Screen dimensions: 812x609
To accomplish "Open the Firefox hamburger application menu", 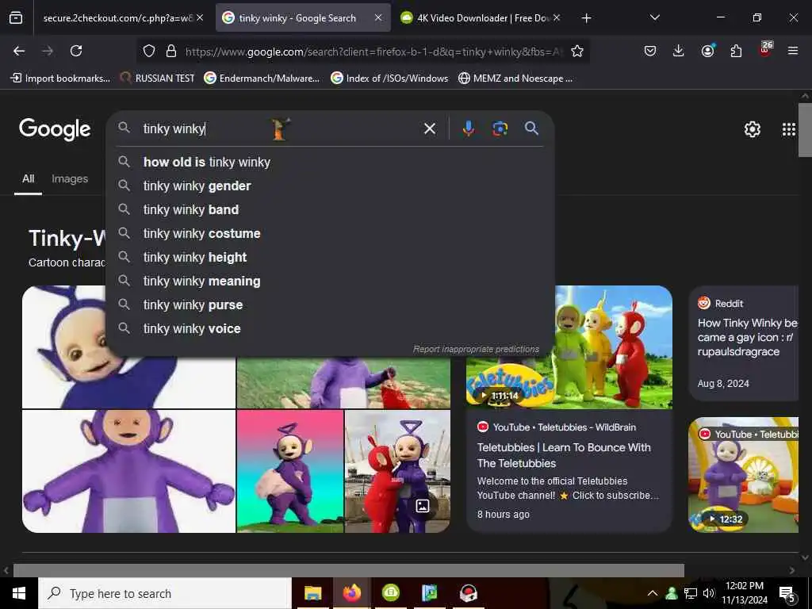I will [793, 51].
